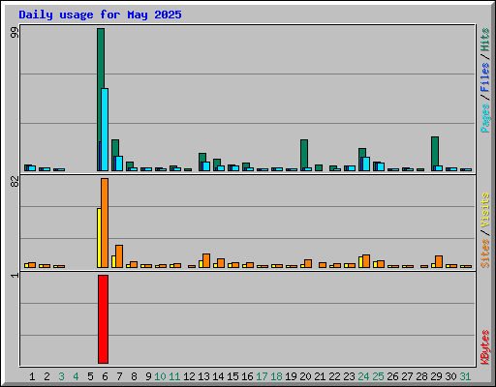
Task: Click the orange 'Sites' legend label
Action: [484, 253]
